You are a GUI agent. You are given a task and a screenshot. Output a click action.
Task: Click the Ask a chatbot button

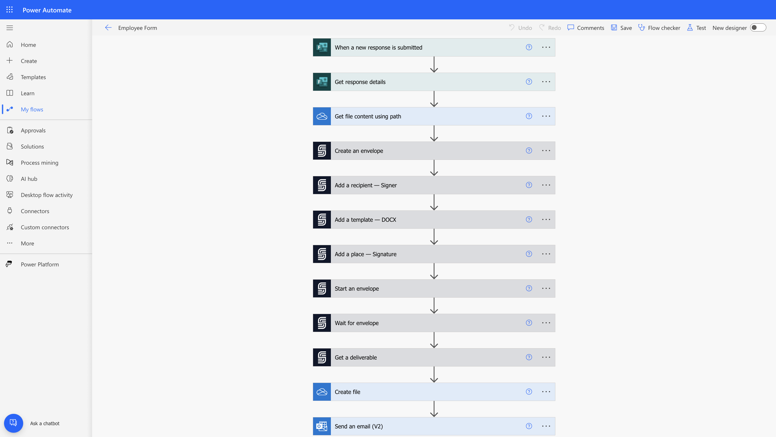[x=13, y=423]
